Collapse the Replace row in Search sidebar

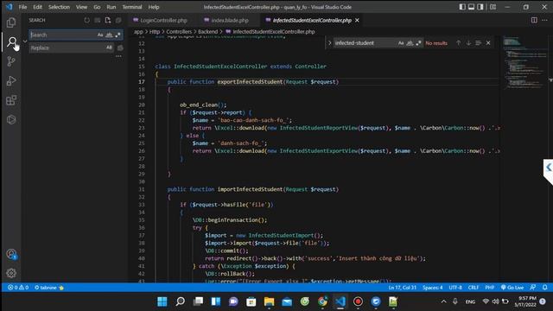(x=25, y=41)
